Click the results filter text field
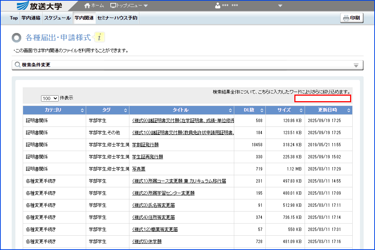 323,98
